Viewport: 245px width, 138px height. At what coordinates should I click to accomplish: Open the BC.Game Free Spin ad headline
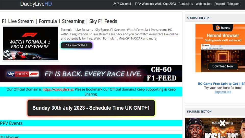click(x=221, y=84)
